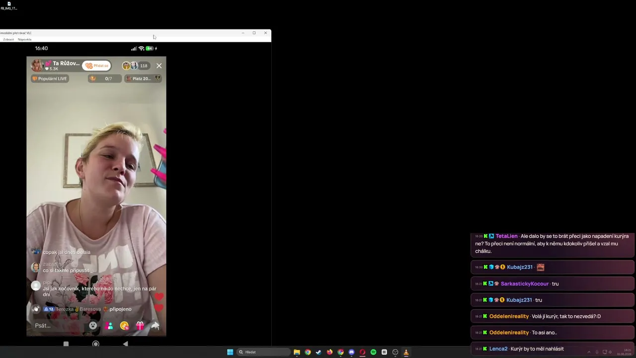Click username TetaLien in chat
The height and width of the screenshot is (358, 636).
(506, 236)
